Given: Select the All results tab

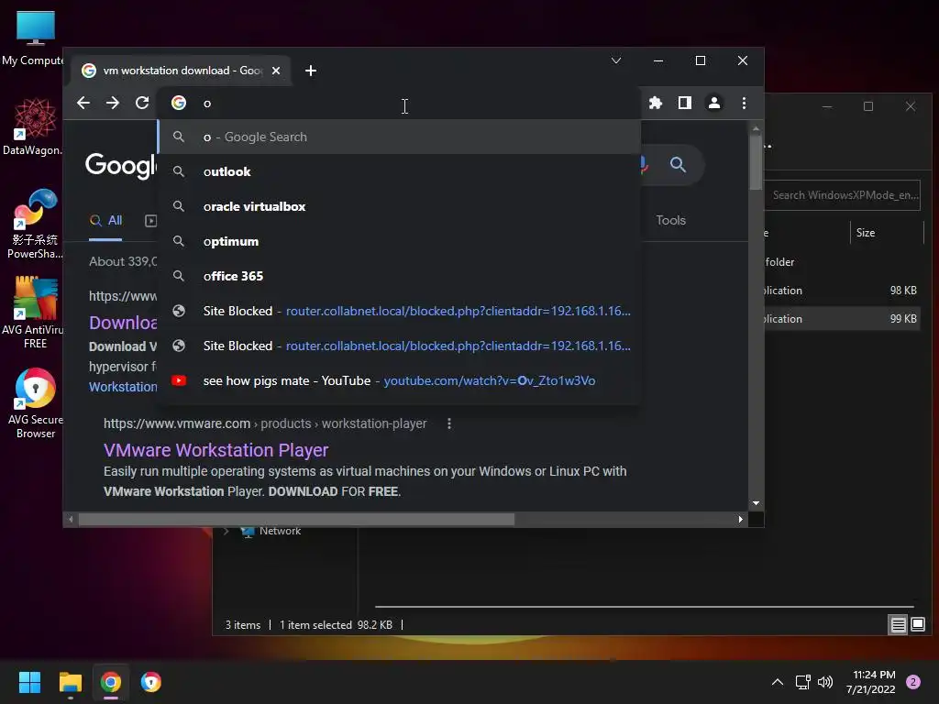Looking at the screenshot, I should point(105,220).
